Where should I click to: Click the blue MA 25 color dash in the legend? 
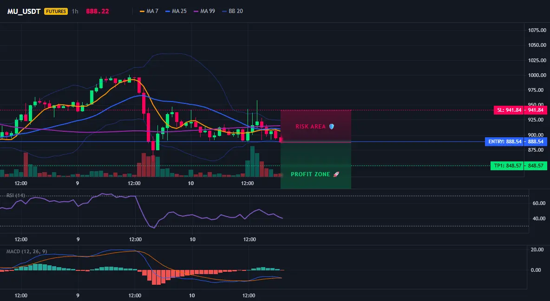[168, 11]
